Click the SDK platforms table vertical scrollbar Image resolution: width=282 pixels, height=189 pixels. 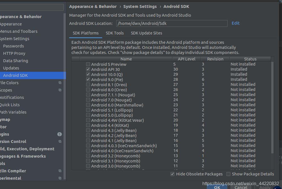[x=272, y=108]
